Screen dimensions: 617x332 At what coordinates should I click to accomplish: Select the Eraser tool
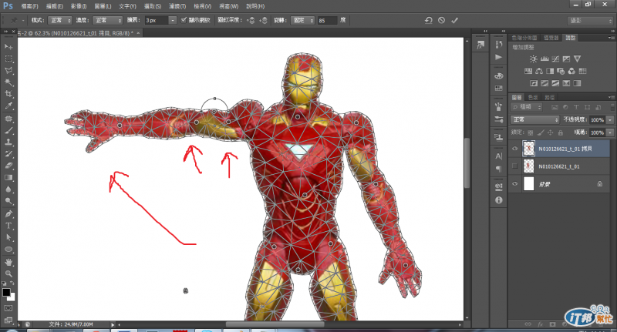coord(8,164)
